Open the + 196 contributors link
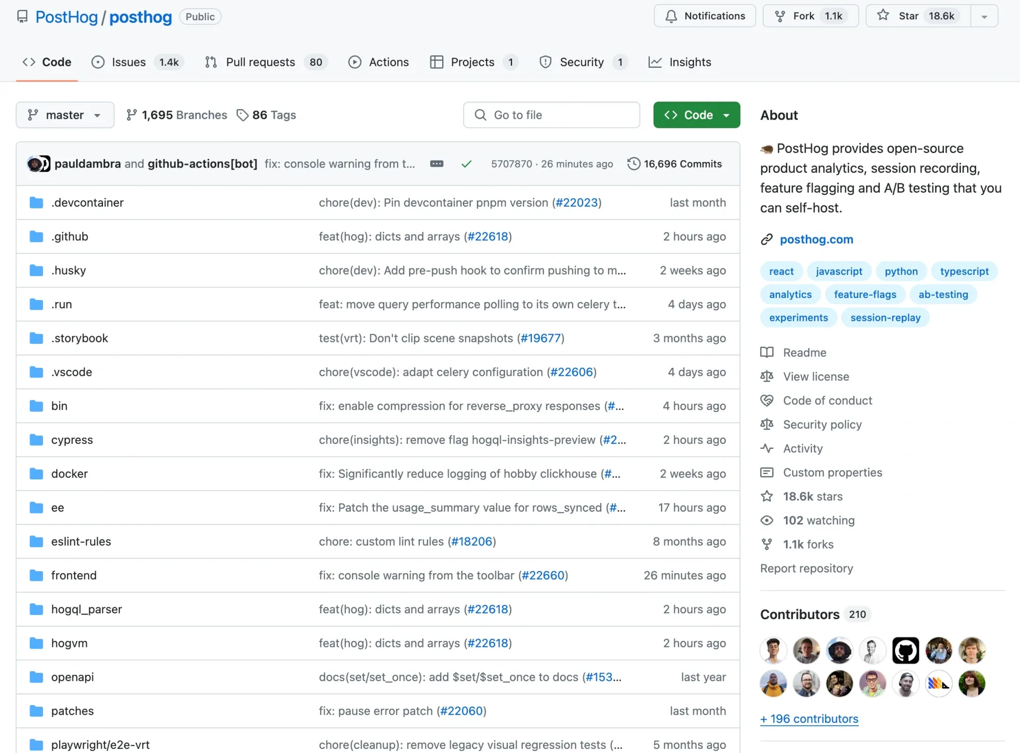 pyautogui.click(x=809, y=719)
